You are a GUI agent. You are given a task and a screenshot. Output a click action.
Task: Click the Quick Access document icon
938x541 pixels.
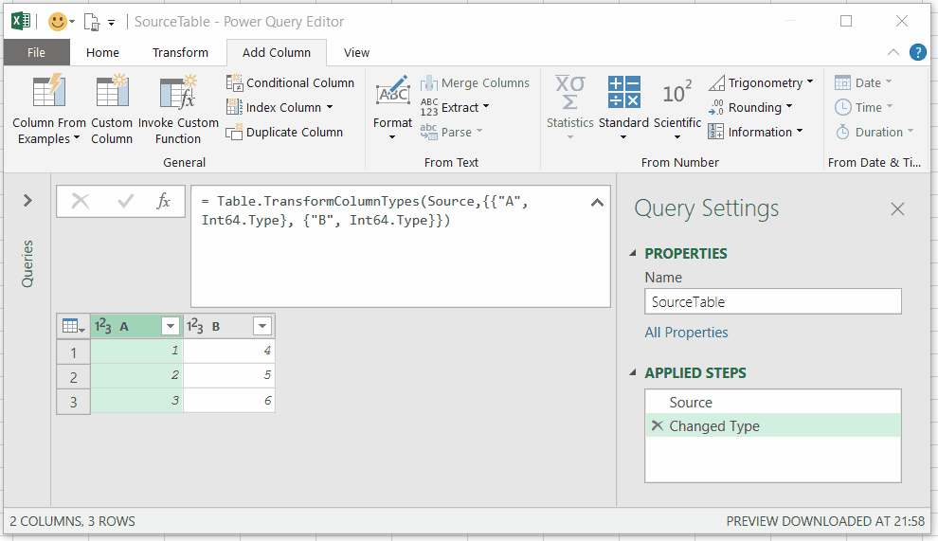click(92, 23)
